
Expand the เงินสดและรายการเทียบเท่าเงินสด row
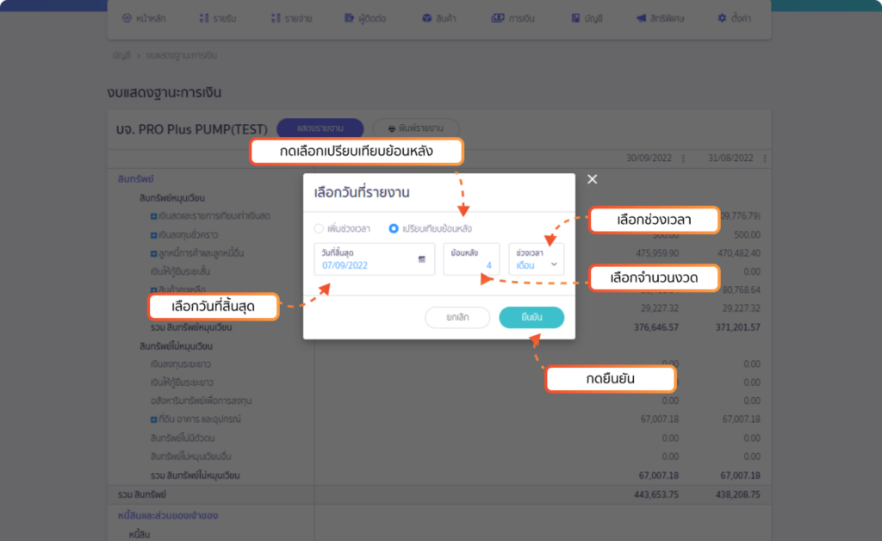[x=153, y=215]
